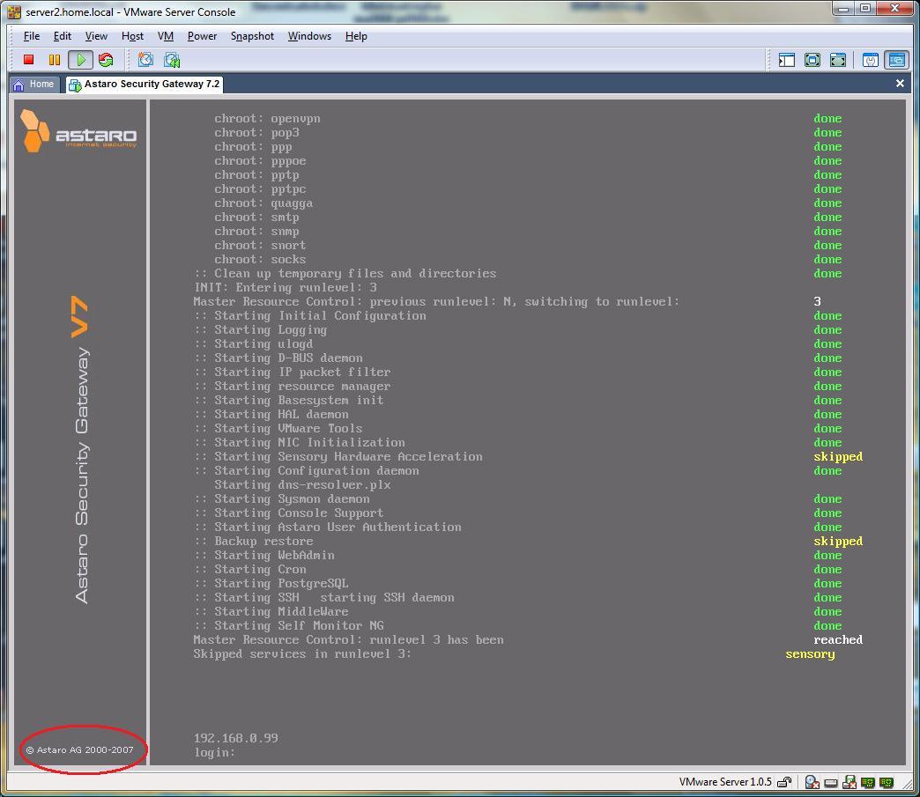920x797 pixels.
Task: Click the green Power On play button
Action: 80,60
